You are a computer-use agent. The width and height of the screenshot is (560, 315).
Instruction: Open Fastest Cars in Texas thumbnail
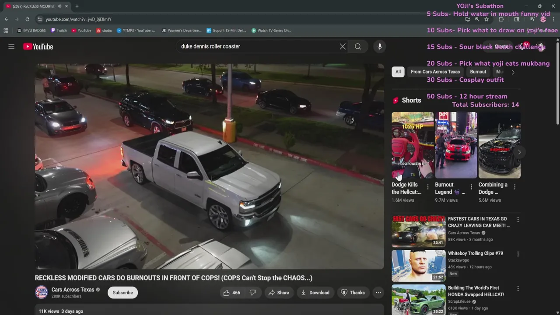coord(418,231)
